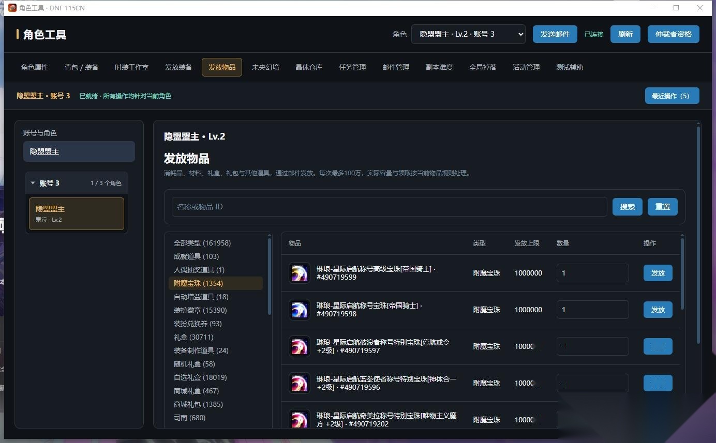This screenshot has height=443, width=716.
Task: Show 最近操作 (5) history
Action: (x=672, y=96)
